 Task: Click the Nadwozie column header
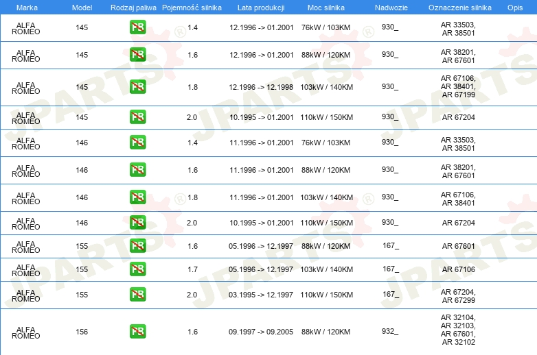[391, 8]
